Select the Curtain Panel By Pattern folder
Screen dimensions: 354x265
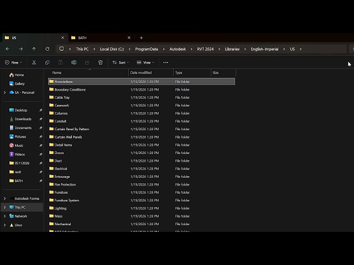point(142,129)
